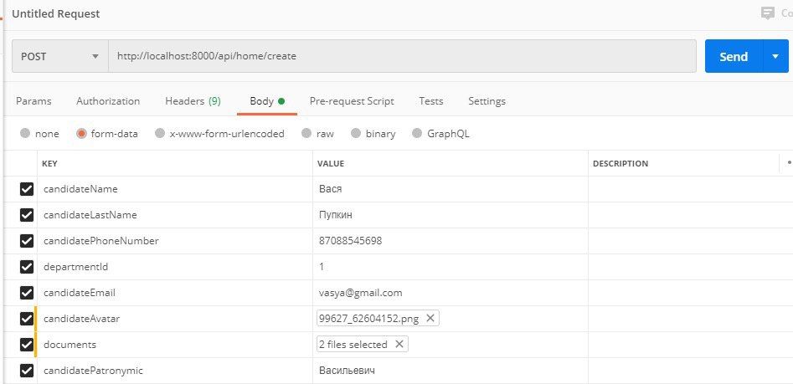Uncheck the candidateLastName row checkbox
Viewport: 793px width, 384px height.
click(x=26, y=215)
